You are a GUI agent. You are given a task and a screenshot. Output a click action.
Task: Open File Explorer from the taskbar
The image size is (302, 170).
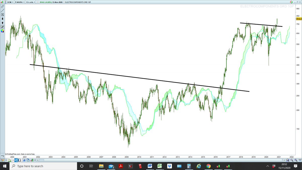(101, 166)
